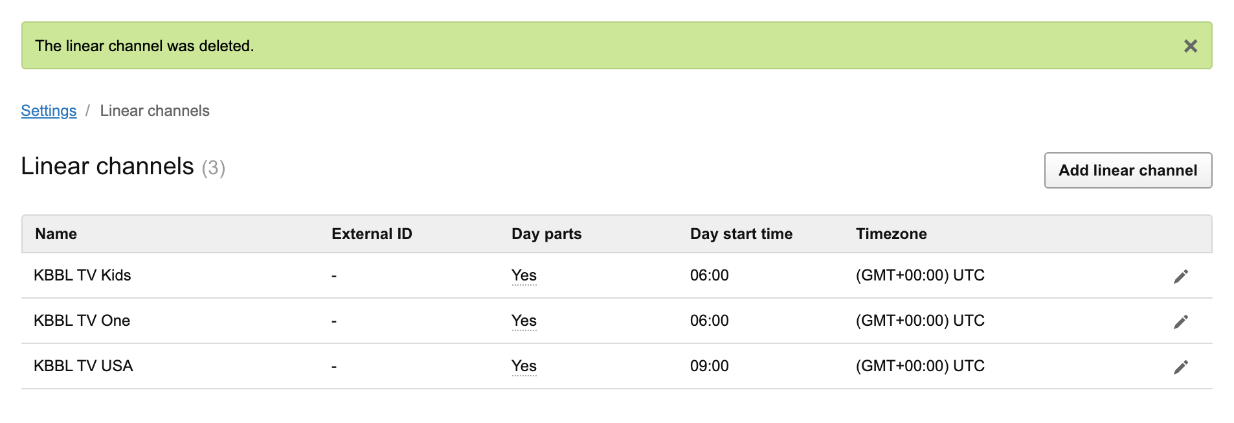1234x423 pixels.
Task: Click the 09:00 start time for KBBL TV USA
Action: pyautogui.click(x=709, y=366)
